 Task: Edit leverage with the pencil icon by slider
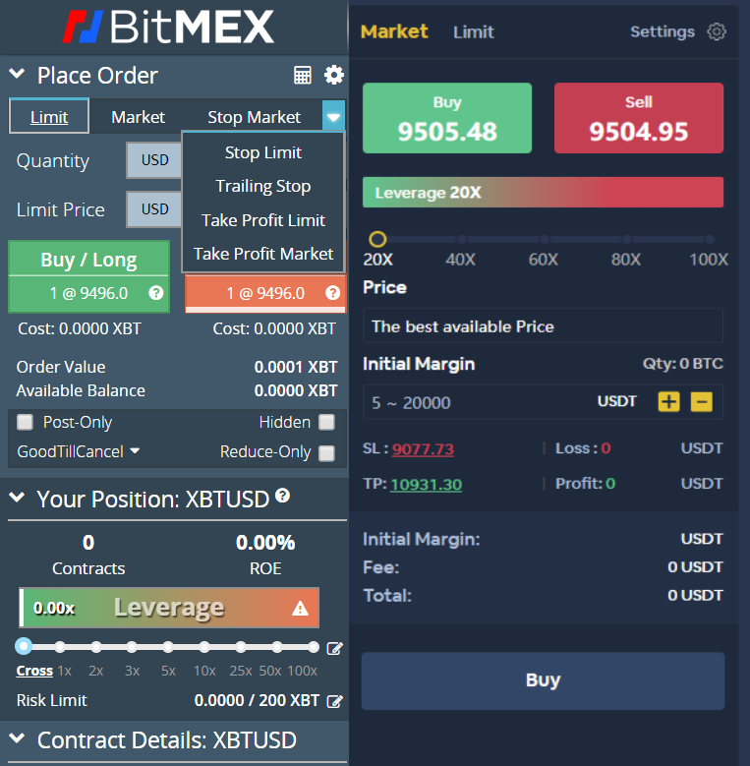click(x=334, y=648)
